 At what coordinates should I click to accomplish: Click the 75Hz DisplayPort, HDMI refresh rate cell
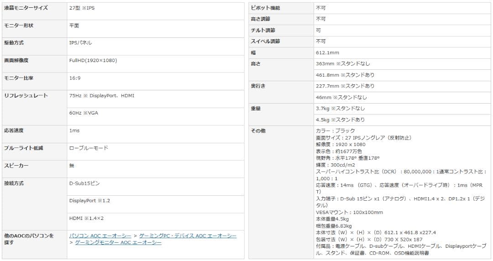102,96
